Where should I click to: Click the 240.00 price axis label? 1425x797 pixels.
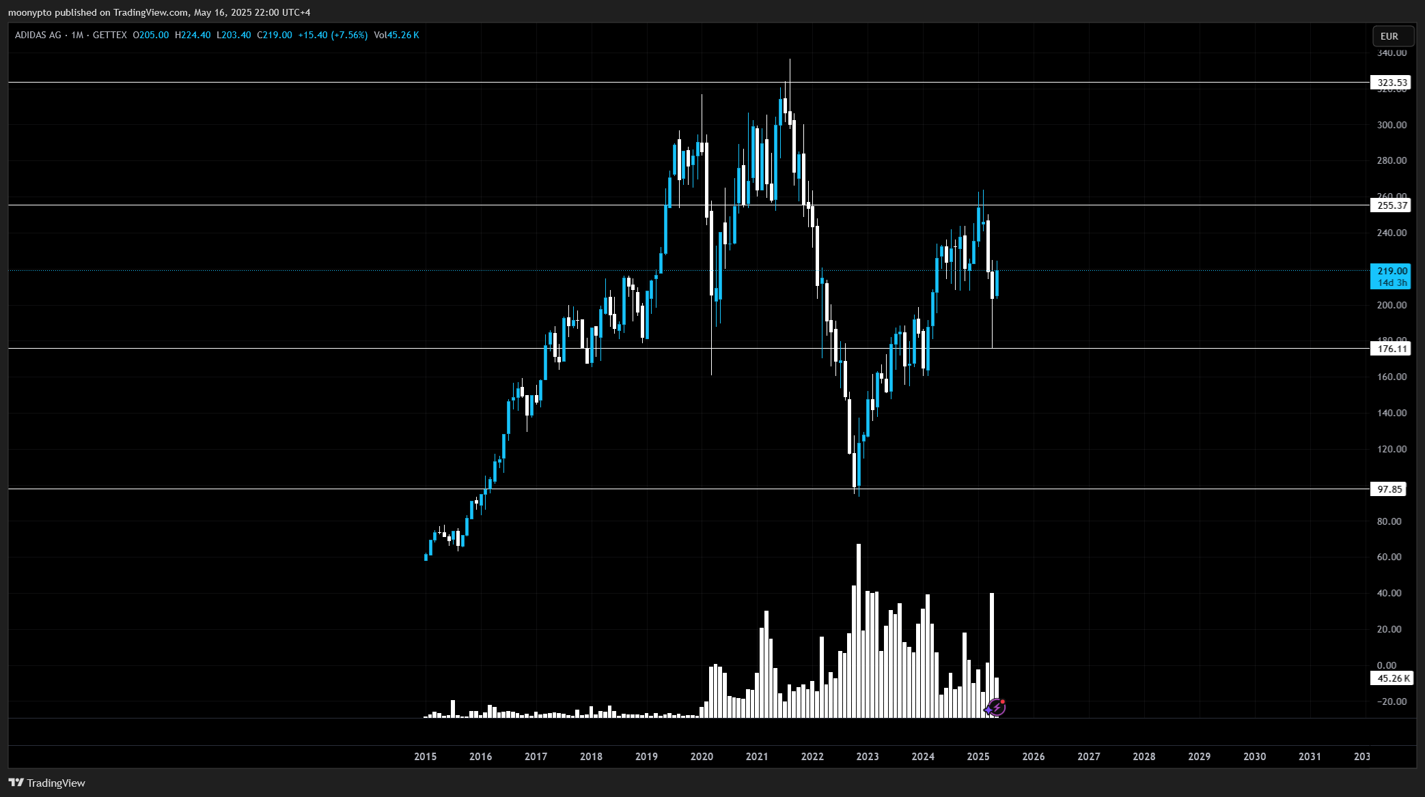tap(1392, 233)
